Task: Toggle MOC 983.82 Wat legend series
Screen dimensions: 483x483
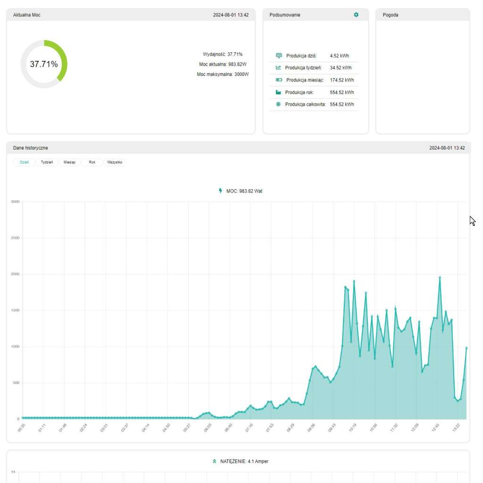Action: pos(244,191)
